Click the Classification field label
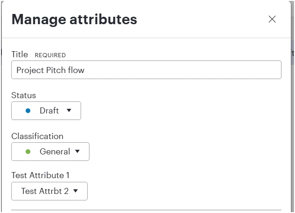Viewport: 295px width, 213px height. pyautogui.click(x=37, y=136)
